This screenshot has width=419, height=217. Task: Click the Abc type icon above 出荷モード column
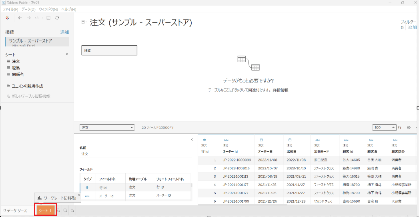pos(318,140)
